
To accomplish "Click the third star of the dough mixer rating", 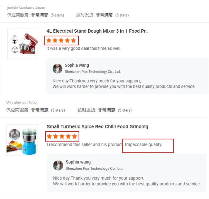I will [61, 40].
